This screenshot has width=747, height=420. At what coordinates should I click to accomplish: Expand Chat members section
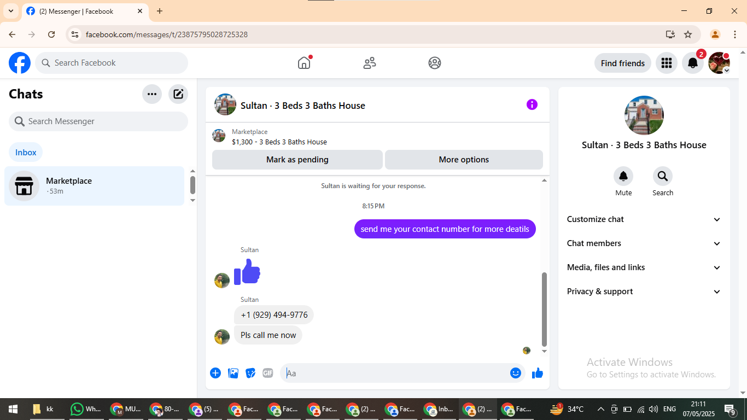(x=644, y=243)
